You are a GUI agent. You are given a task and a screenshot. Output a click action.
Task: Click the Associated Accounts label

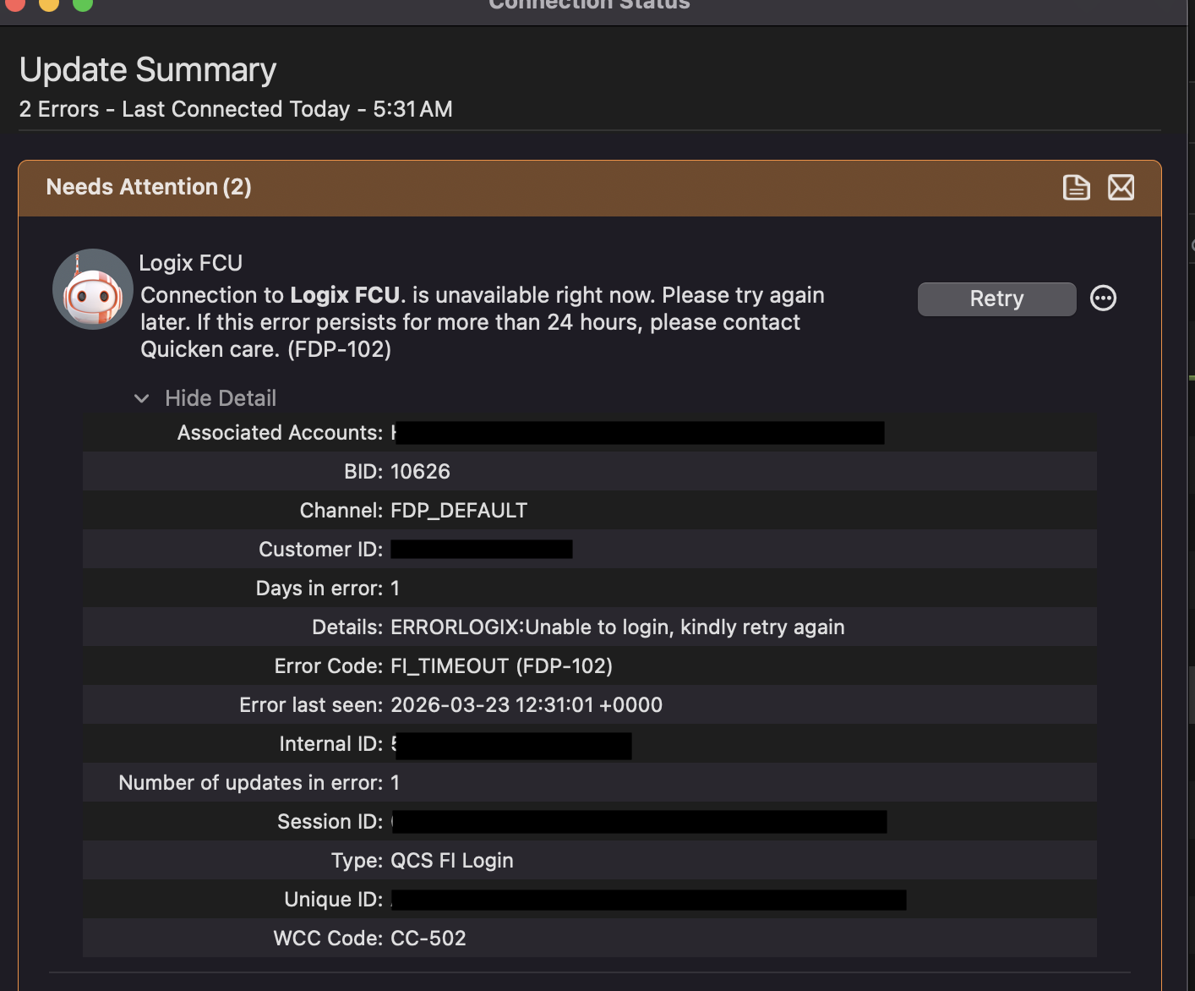coord(281,433)
